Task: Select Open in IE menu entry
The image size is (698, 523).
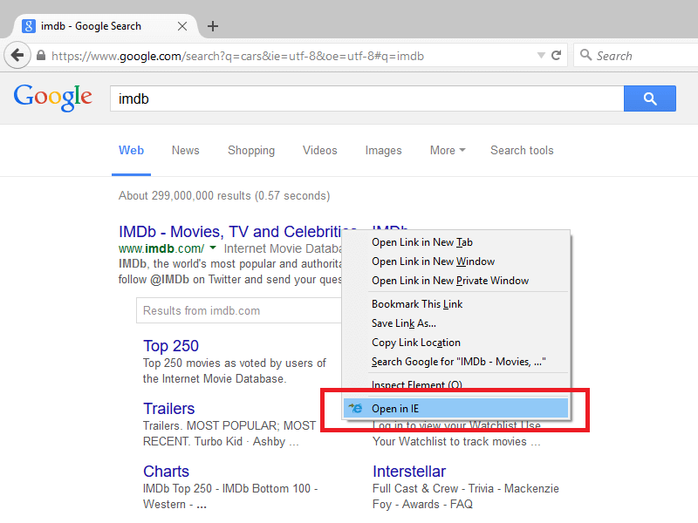Action: click(456, 408)
